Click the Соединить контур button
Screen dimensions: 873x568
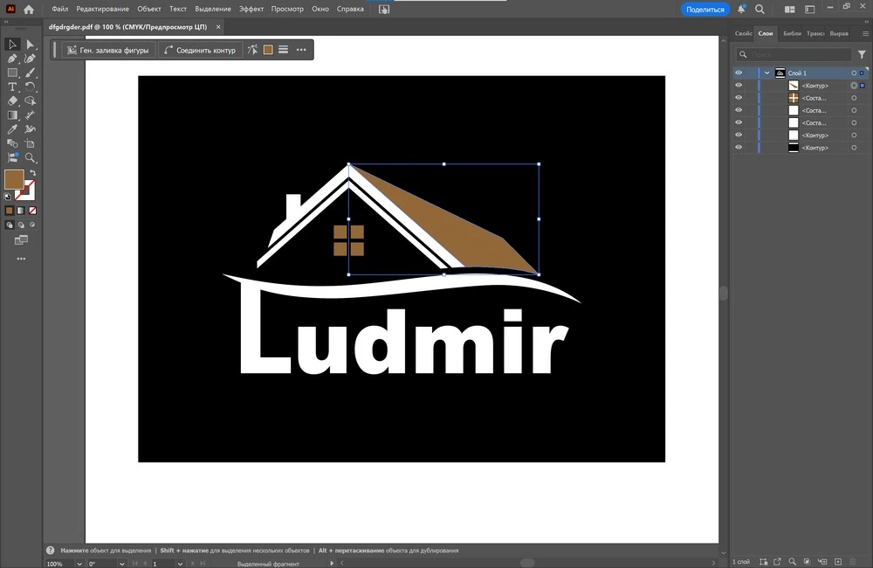[x=199, y=50]
